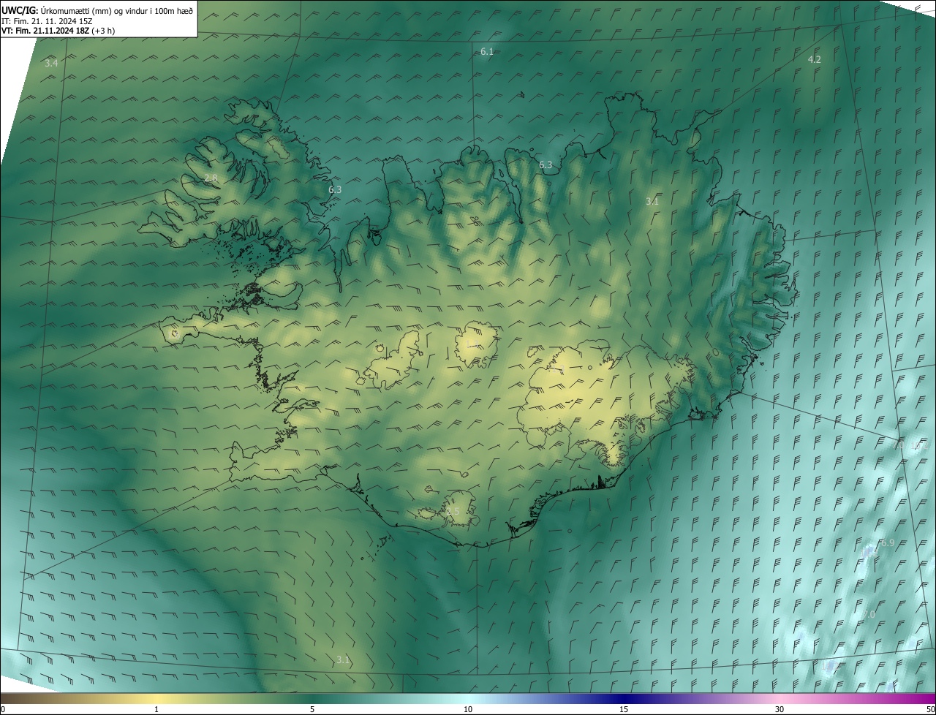Click the 2.8 value label on the Westfjords
936x715 pixels.
[211, 178]
